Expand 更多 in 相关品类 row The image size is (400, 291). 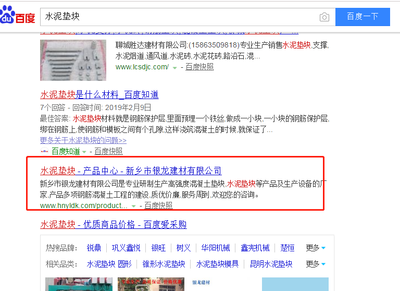316,264
